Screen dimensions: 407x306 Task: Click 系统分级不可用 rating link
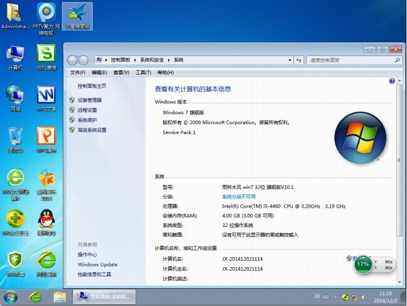(x=239, y=197)
